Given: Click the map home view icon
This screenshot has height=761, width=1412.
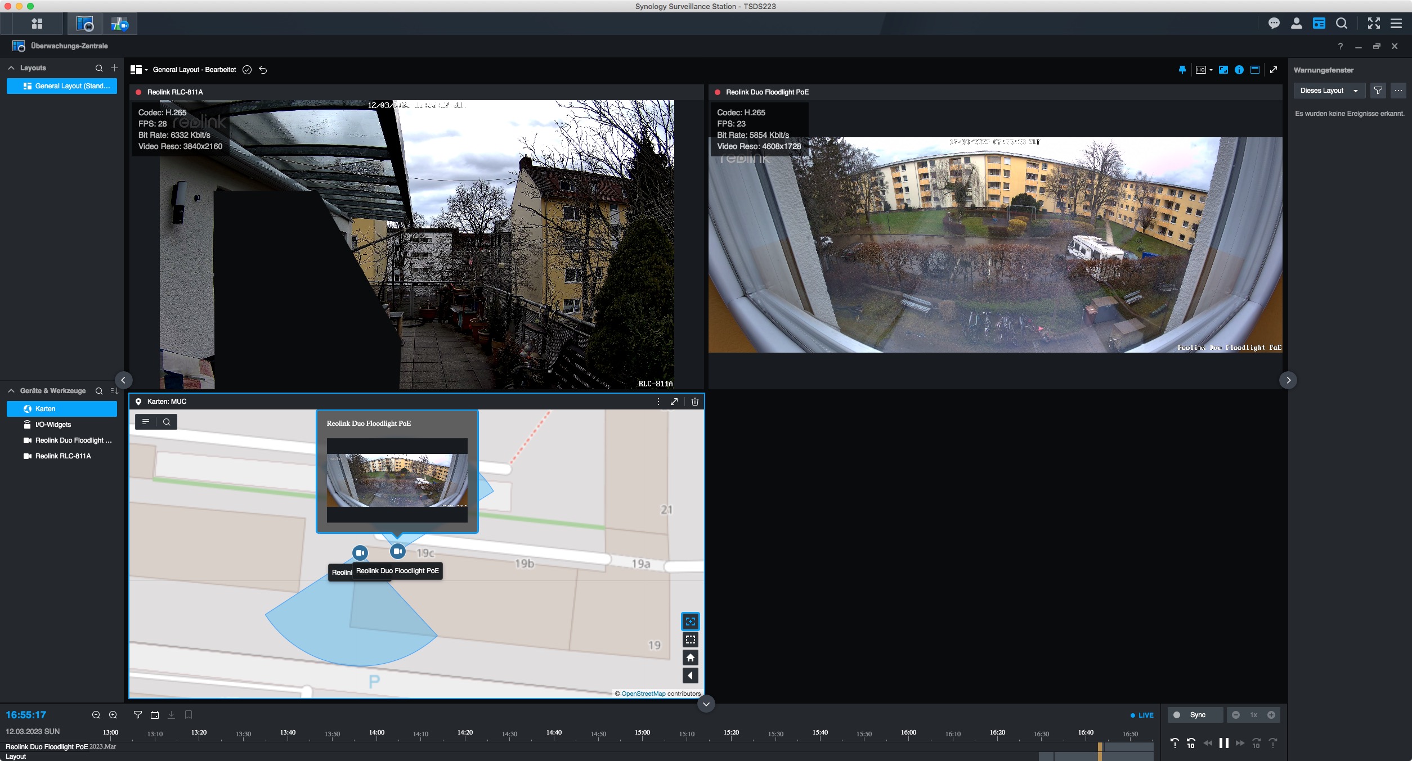Looking at the screenshot, I should click(690, 658).
